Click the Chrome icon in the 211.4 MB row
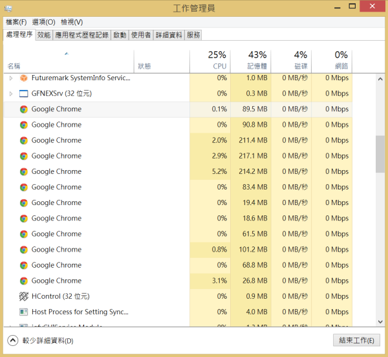The height and width of the screenshot is (357, 388). [24, 140]
